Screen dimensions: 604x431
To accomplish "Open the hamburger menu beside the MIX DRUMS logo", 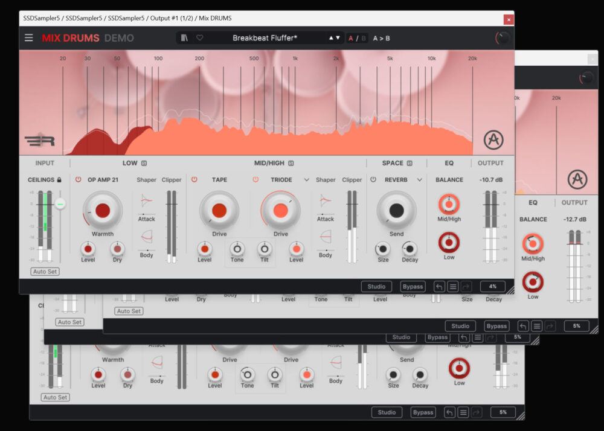I will coord(28,37).
